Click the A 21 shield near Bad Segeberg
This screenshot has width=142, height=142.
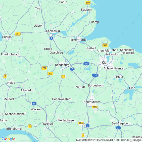[x=118, y=128]
